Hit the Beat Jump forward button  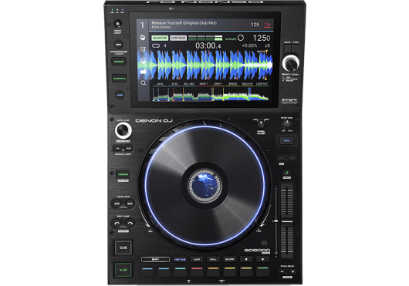pos(130,224)
